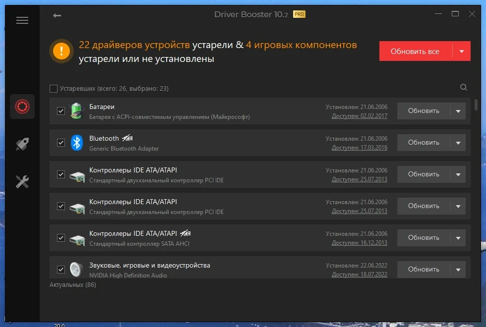Image resolution: width=486 pixels, height=327 pixels.
Task: Open the driver search magnifier
Action: click(463, 87)
